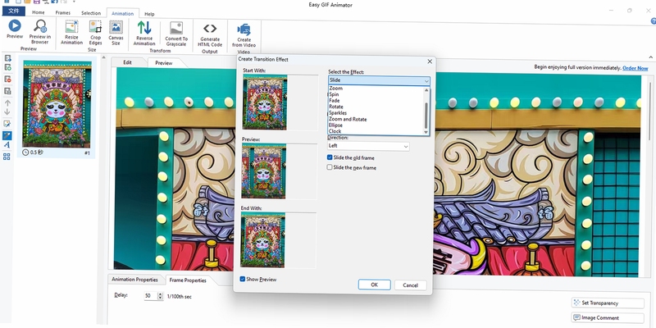Convert animation to grayscale

(x=176, y=34)
